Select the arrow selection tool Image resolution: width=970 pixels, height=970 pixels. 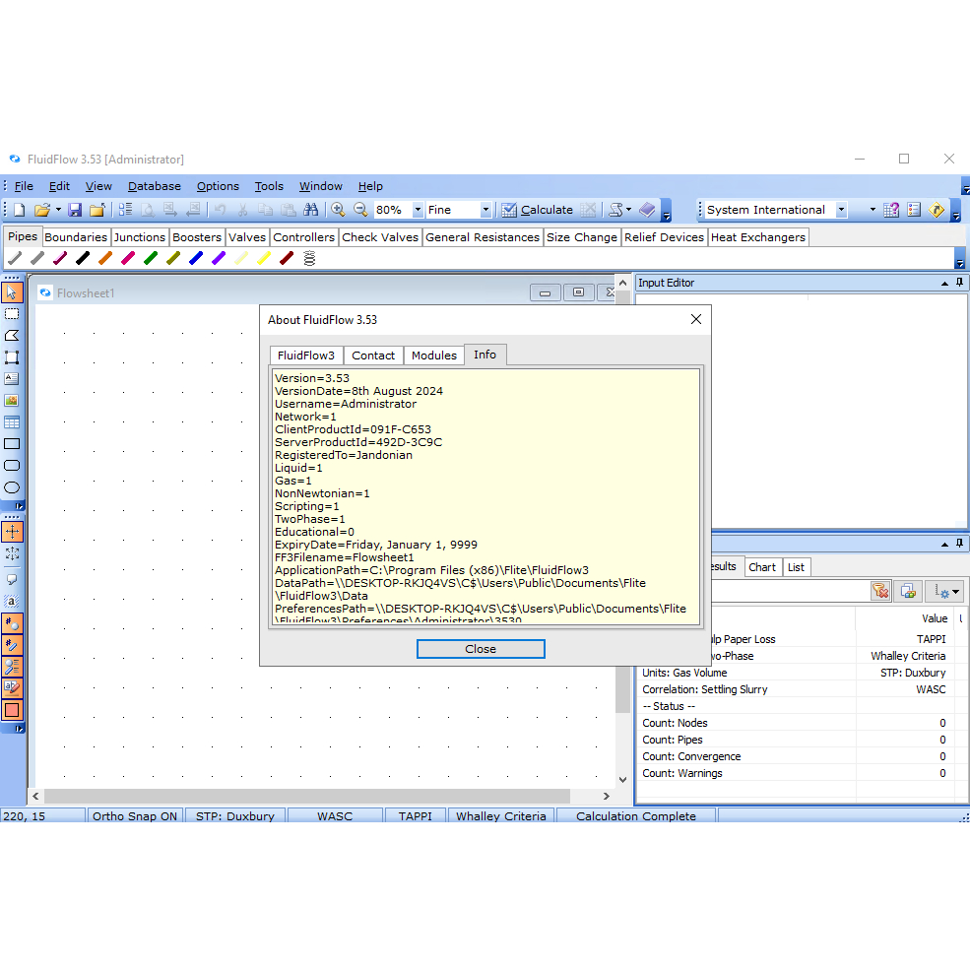(14, 291)
